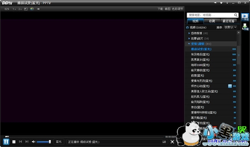Click the bars icon on 偷天情缘 row
Image resolution: width=250 pixels, height=147 pixels.
(234, 70)
